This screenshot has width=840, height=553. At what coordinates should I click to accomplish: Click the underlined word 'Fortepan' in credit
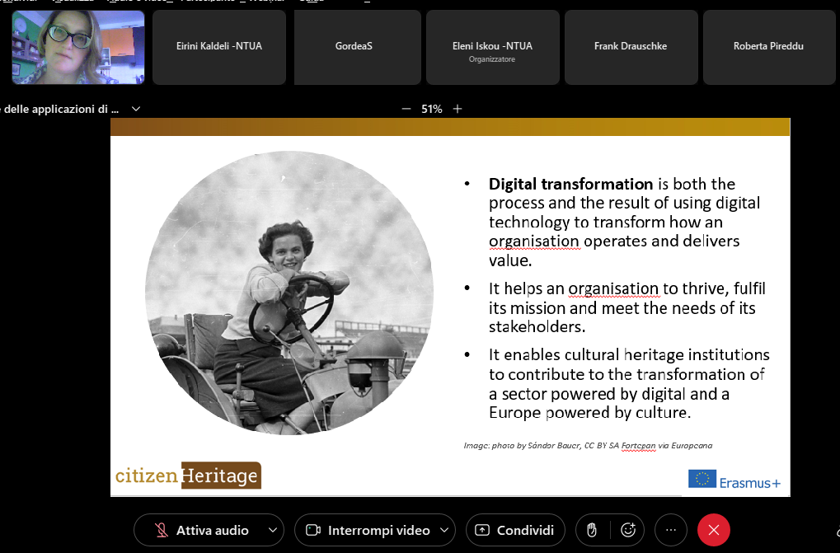pos(638,445)
